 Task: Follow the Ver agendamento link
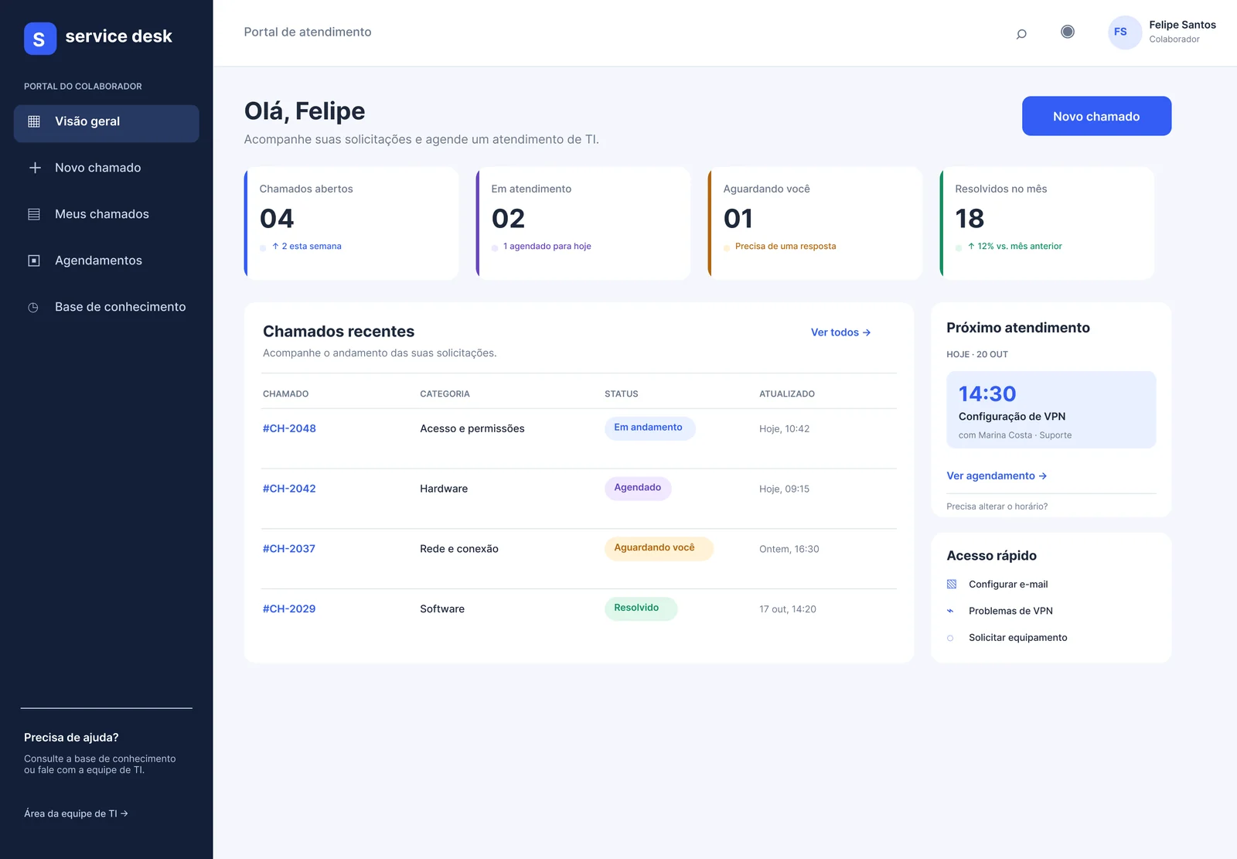click(x=997, y=476)
